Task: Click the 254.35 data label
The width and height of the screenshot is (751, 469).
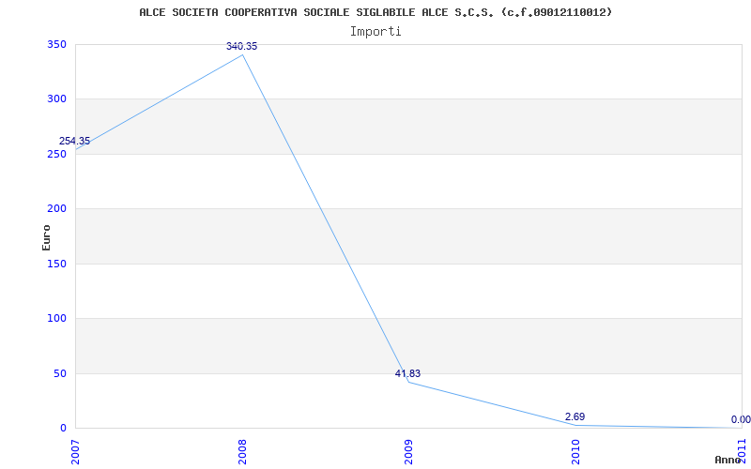Action: [x=74, y=142]
